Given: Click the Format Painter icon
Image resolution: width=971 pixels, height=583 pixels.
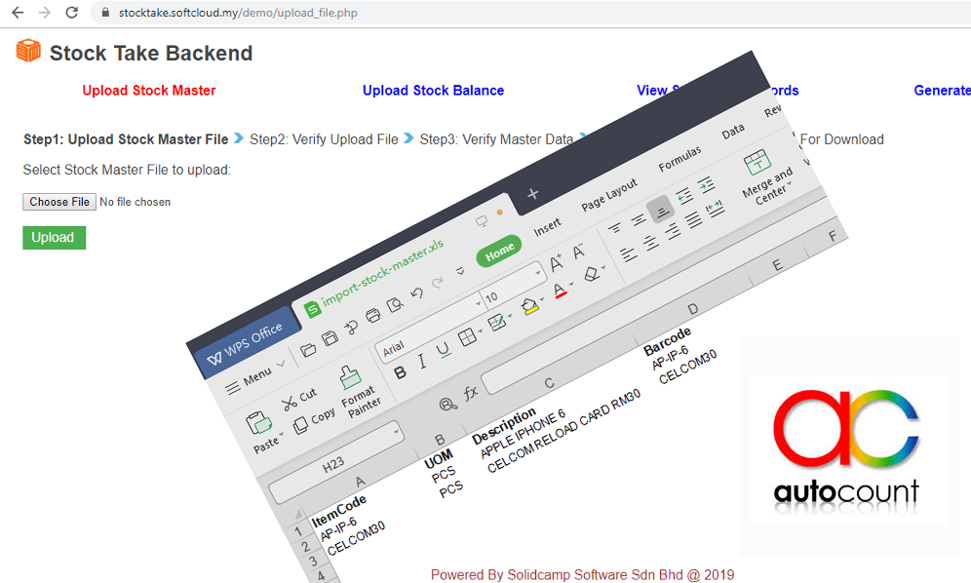Looking at the screenshot, I should [x=349, y=375].
